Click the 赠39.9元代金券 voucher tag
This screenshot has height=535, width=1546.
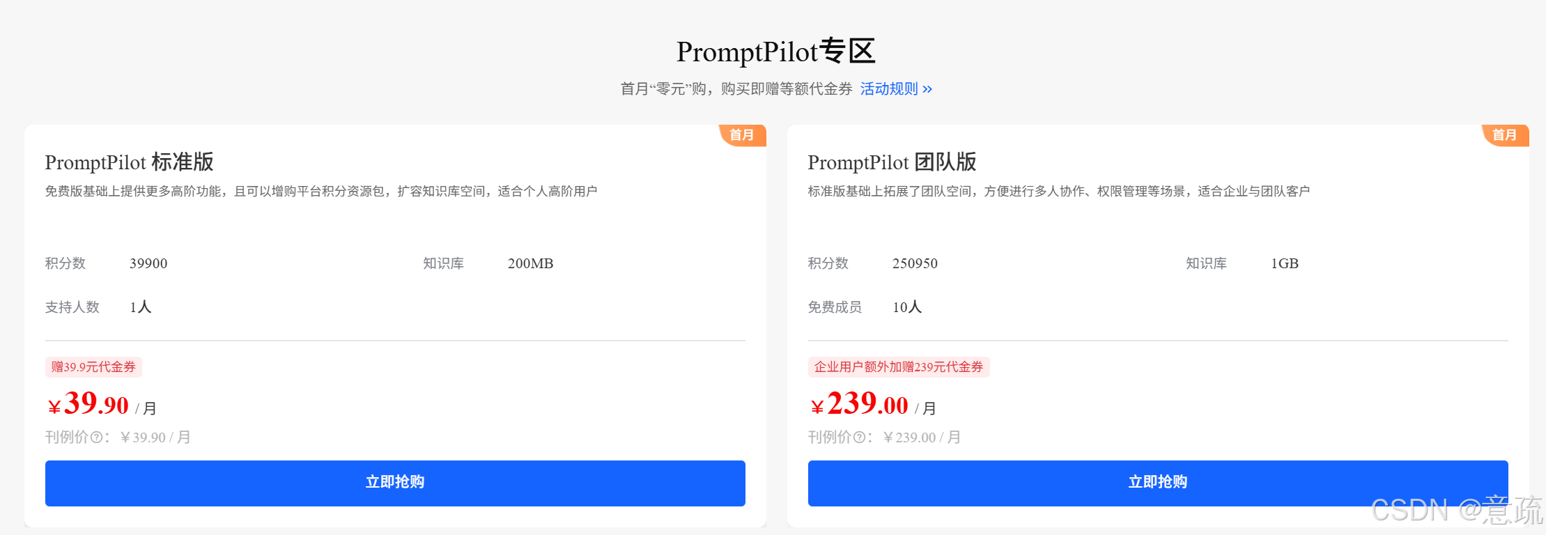[x=93, y=367]
